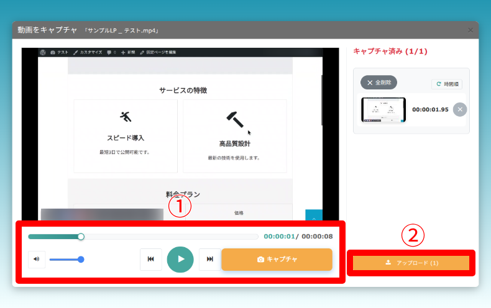Click the サービスの特徴 heading in video
491x308 pixels.
point(183,91)
